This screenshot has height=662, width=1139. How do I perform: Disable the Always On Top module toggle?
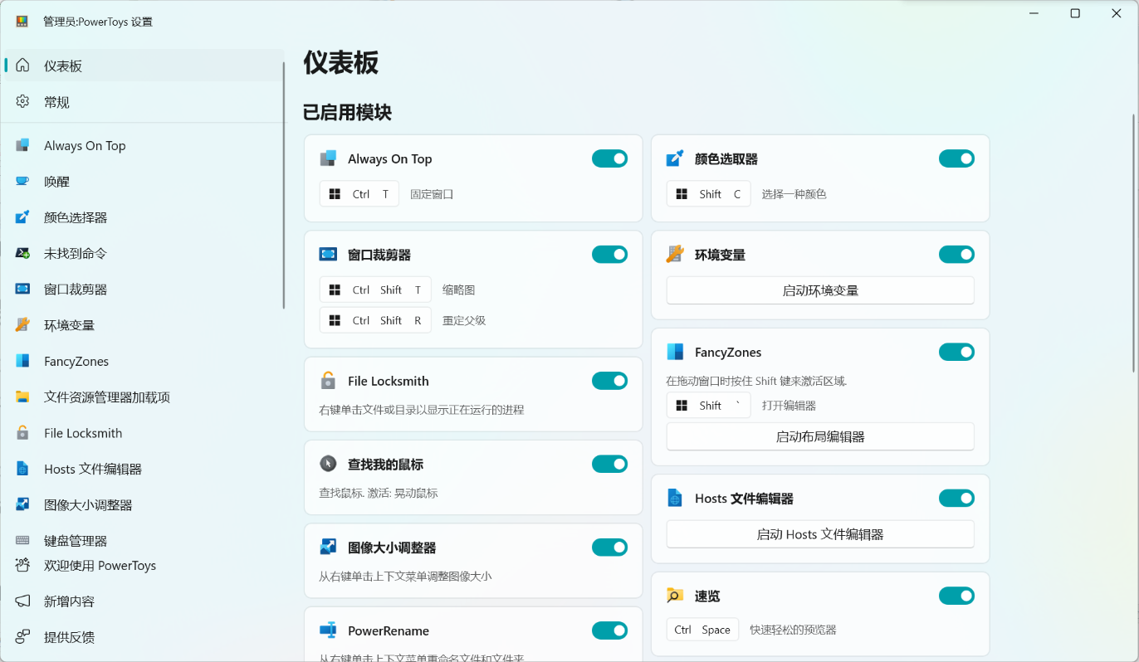coord(609,158)
